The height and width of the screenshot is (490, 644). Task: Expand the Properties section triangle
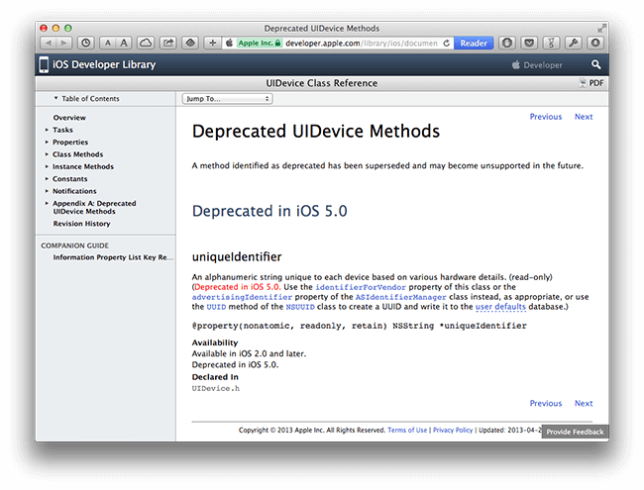(47, 142)
